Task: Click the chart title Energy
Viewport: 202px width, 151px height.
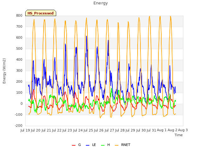Action: (100, 3)
